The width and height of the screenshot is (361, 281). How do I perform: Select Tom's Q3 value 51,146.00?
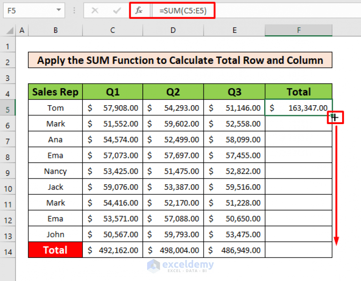[x=235, y=108]
